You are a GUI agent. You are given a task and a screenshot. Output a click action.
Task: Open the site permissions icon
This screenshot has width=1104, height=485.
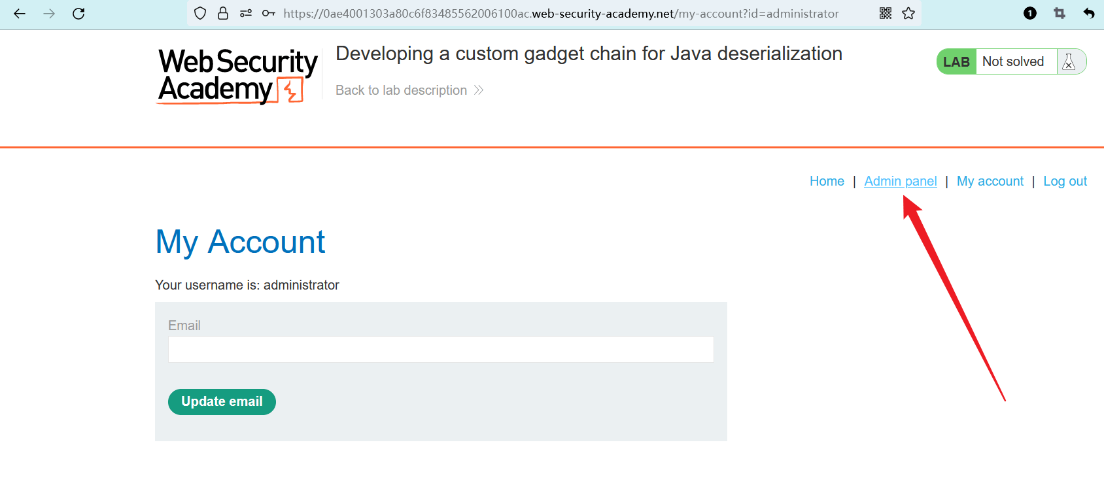point(246,14)
